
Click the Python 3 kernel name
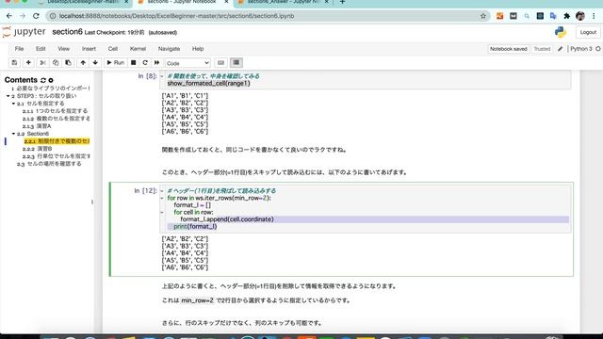coord(580,49)
